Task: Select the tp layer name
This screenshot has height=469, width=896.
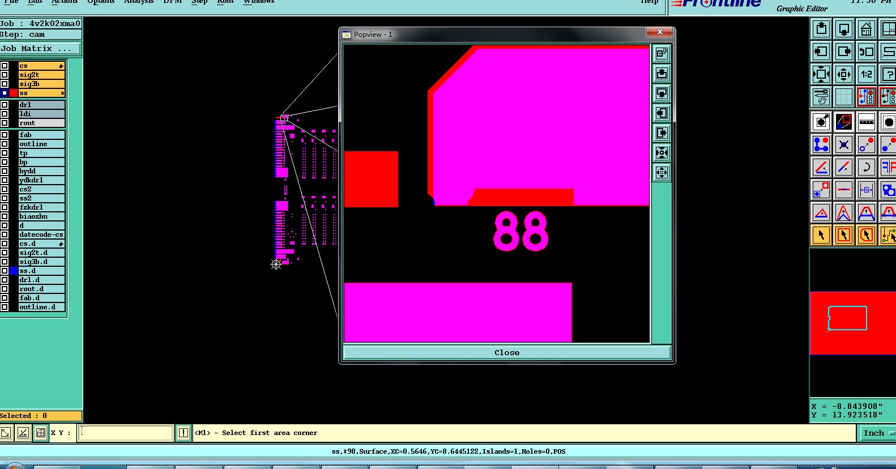Action: tap(41, 153)
